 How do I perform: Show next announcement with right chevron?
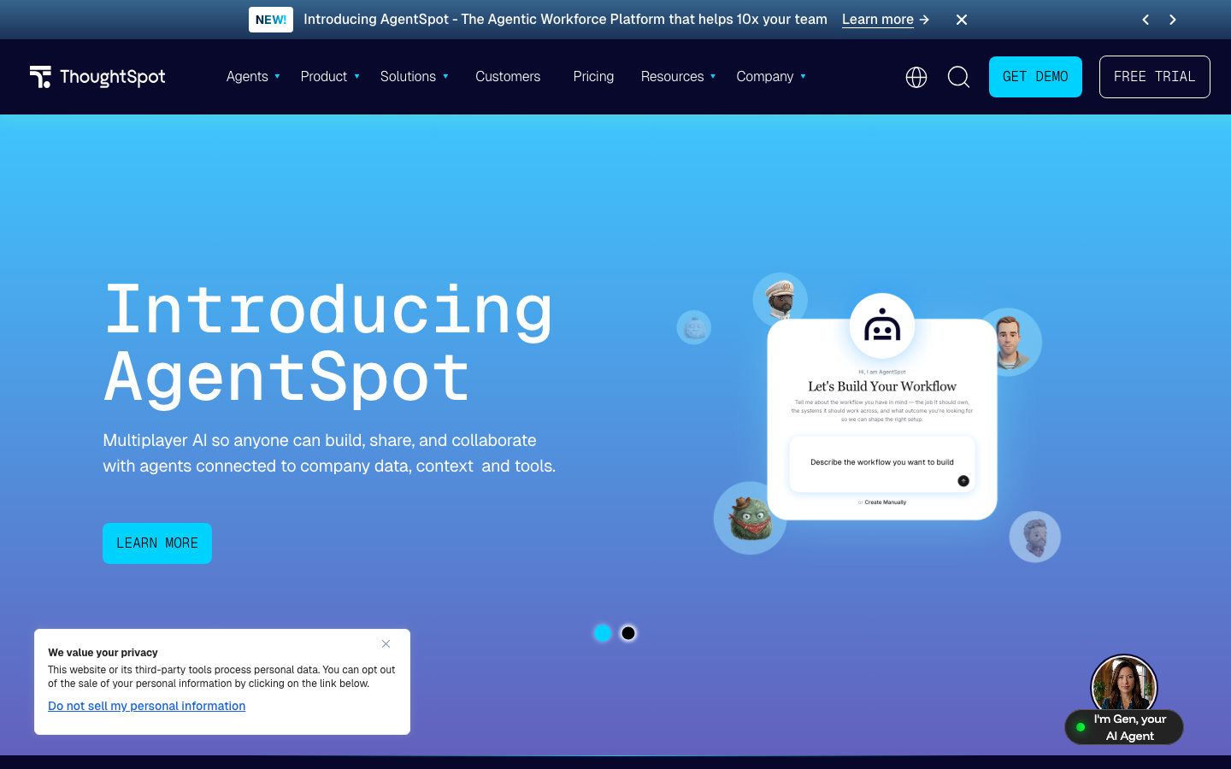tap(1173, 20)
